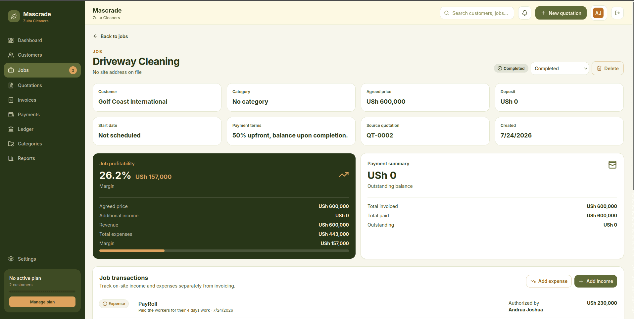Screen dimensions: 634x319
Task: Click the Invoices receipt icon
Action: tap(11, 100)
